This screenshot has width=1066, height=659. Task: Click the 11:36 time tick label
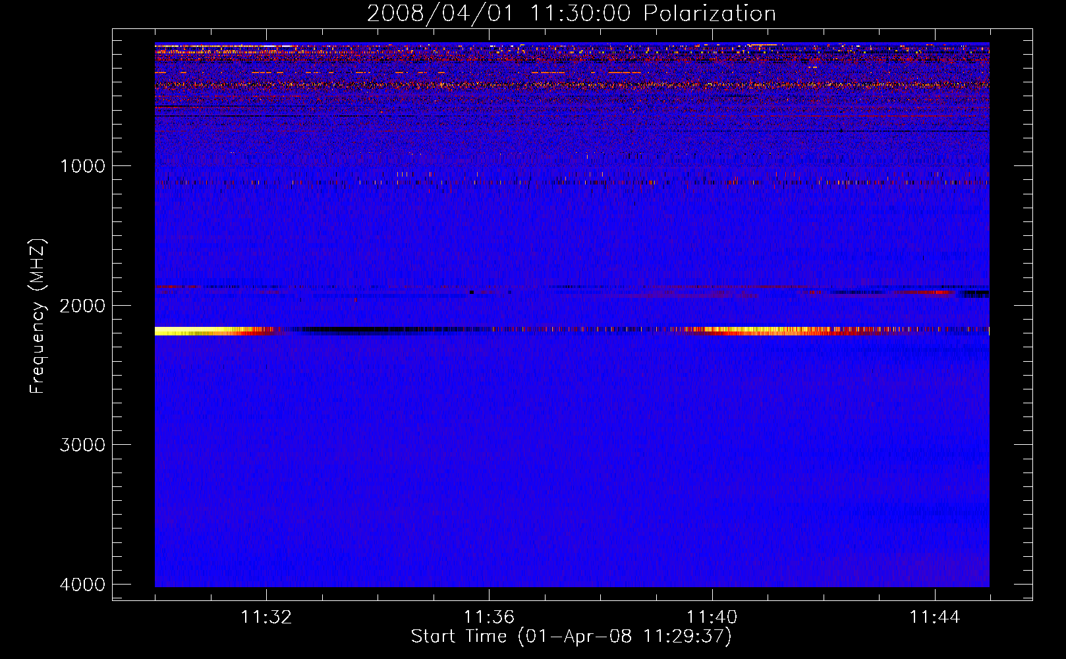pos(489,617)
